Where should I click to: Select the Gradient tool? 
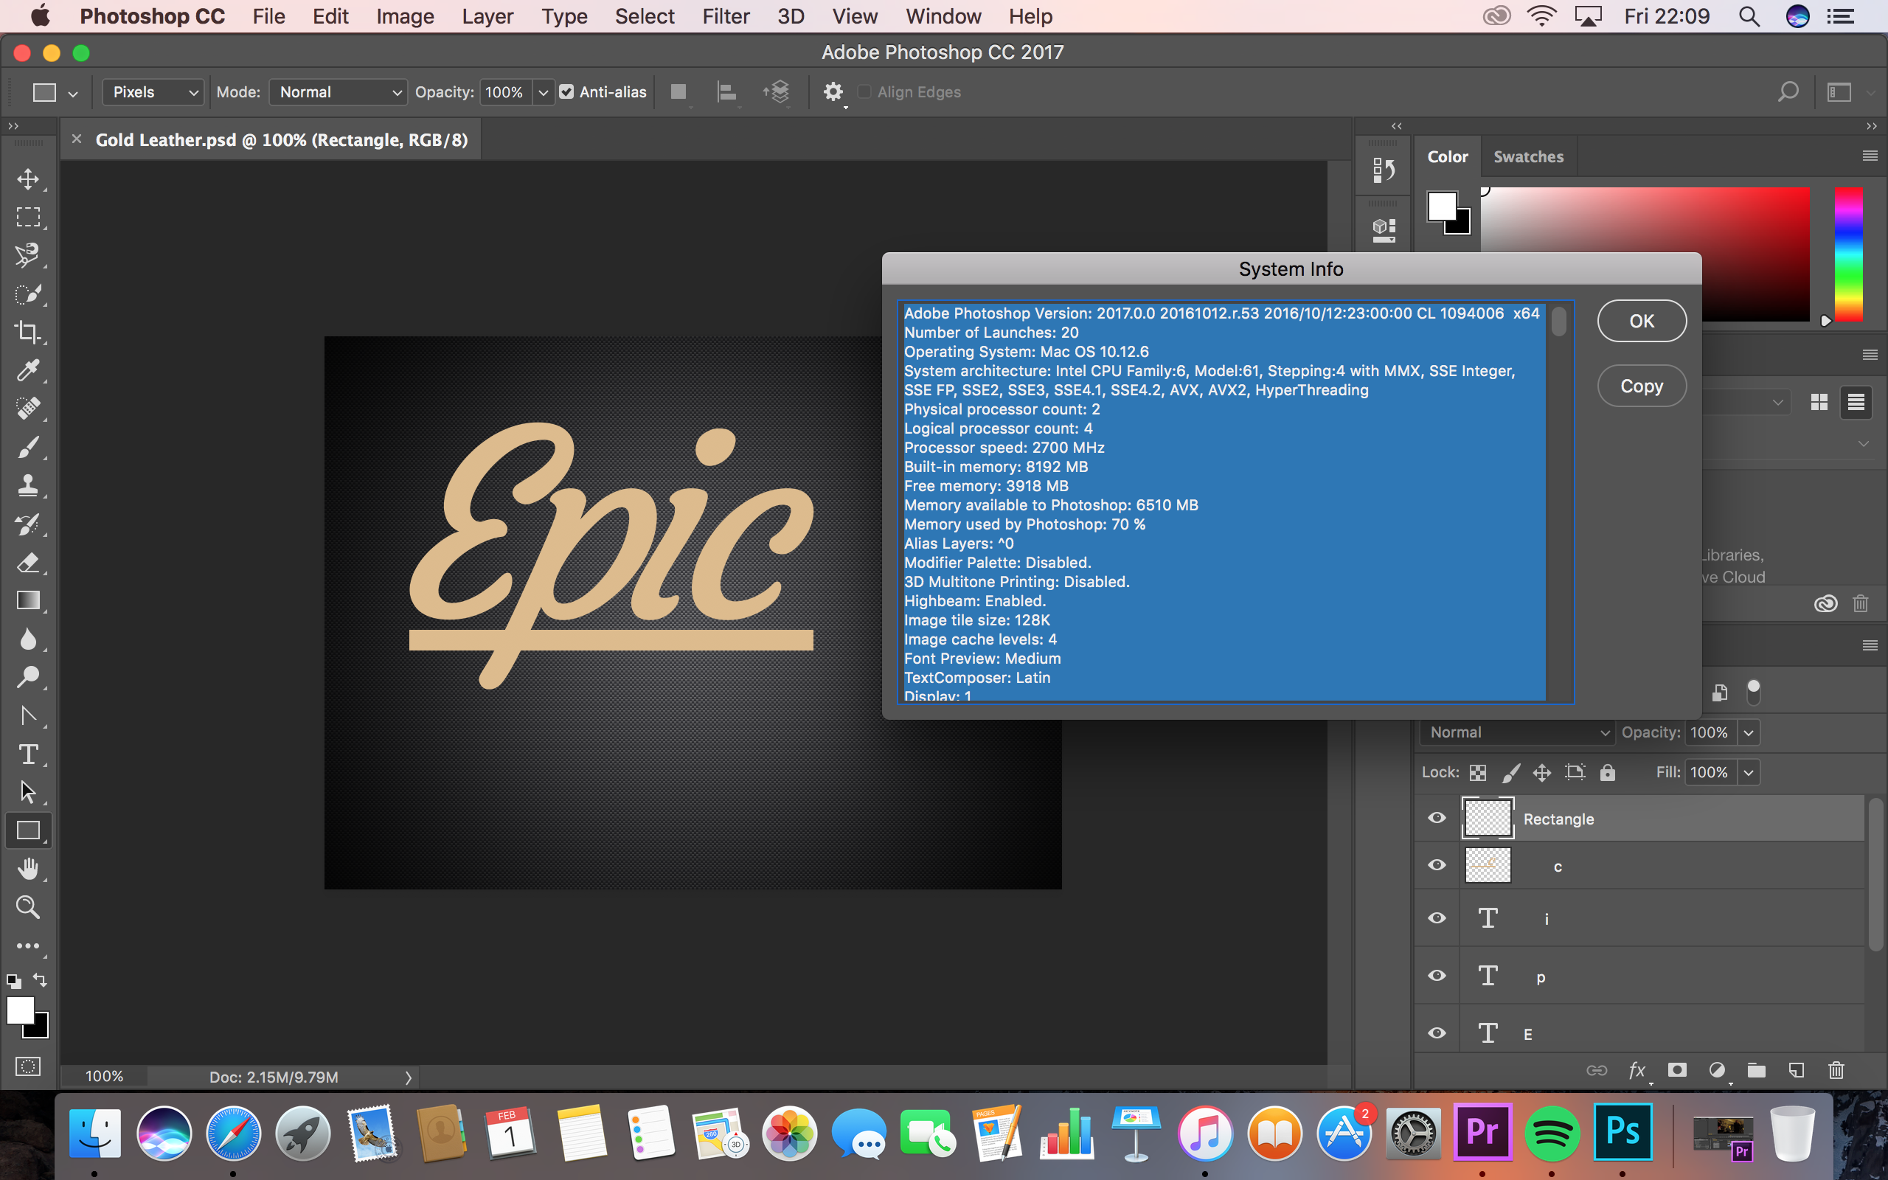pyautogui.click(x=28, y=600)
